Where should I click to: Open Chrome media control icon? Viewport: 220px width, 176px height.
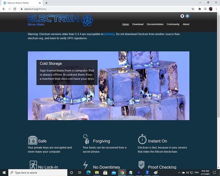205,9
